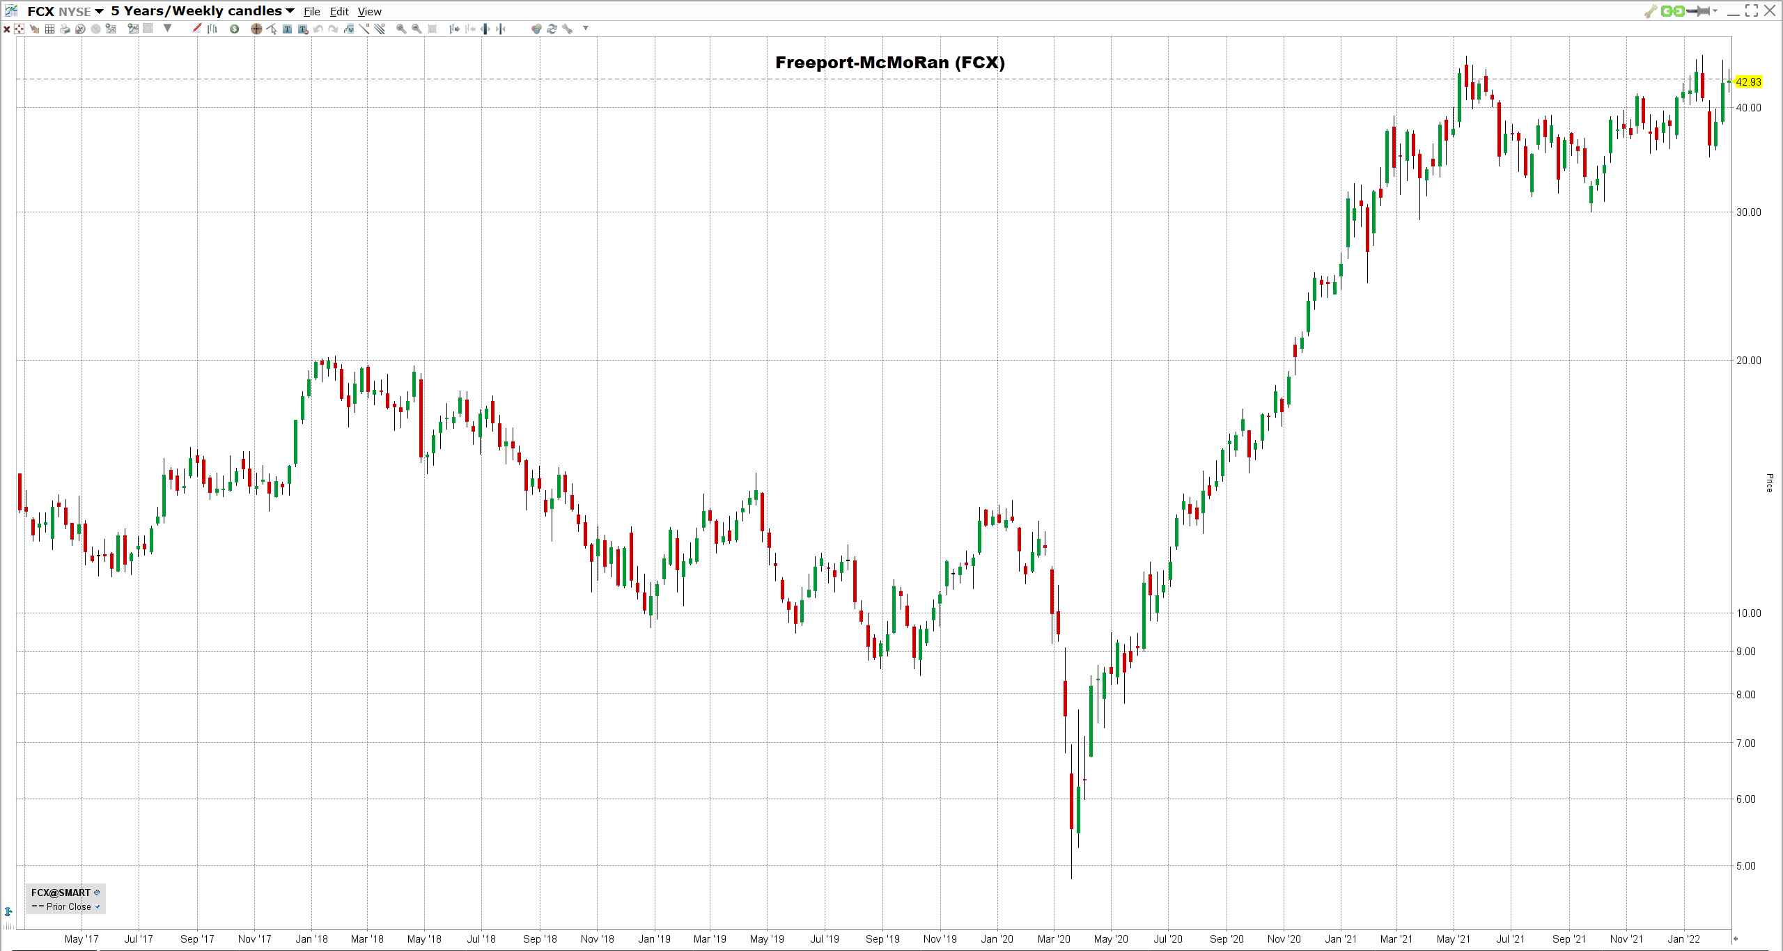Toggle the volume bars icon at bottom-left
Image resolution: width=1783 pixels, height=951 pixels.
pos(8,926)
